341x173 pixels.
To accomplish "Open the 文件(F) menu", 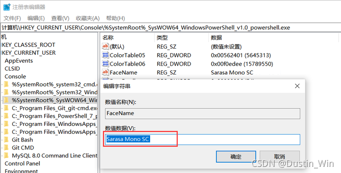I will tap(12, 18).
